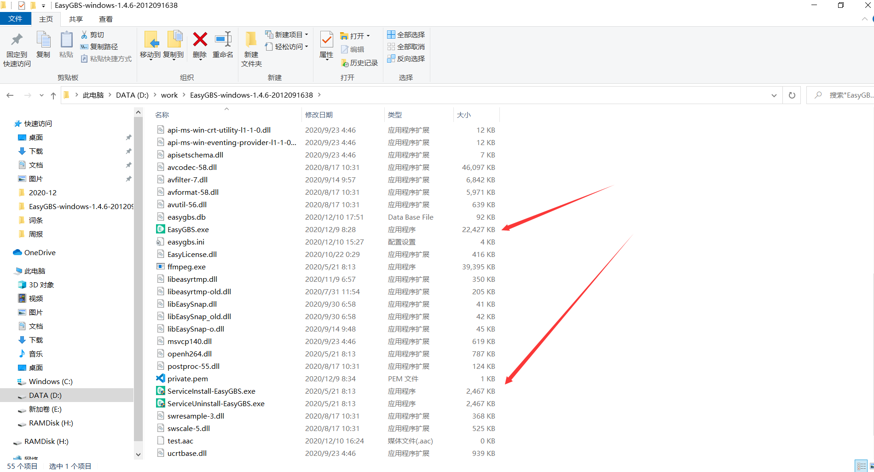Click the Copy icon in ribbon

(43, 40)
